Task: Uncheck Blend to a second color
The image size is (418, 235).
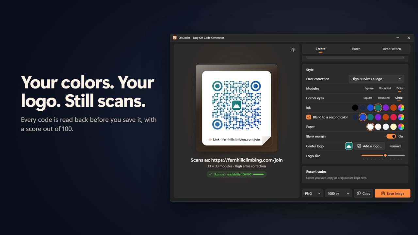Action: tap(309, 117)
